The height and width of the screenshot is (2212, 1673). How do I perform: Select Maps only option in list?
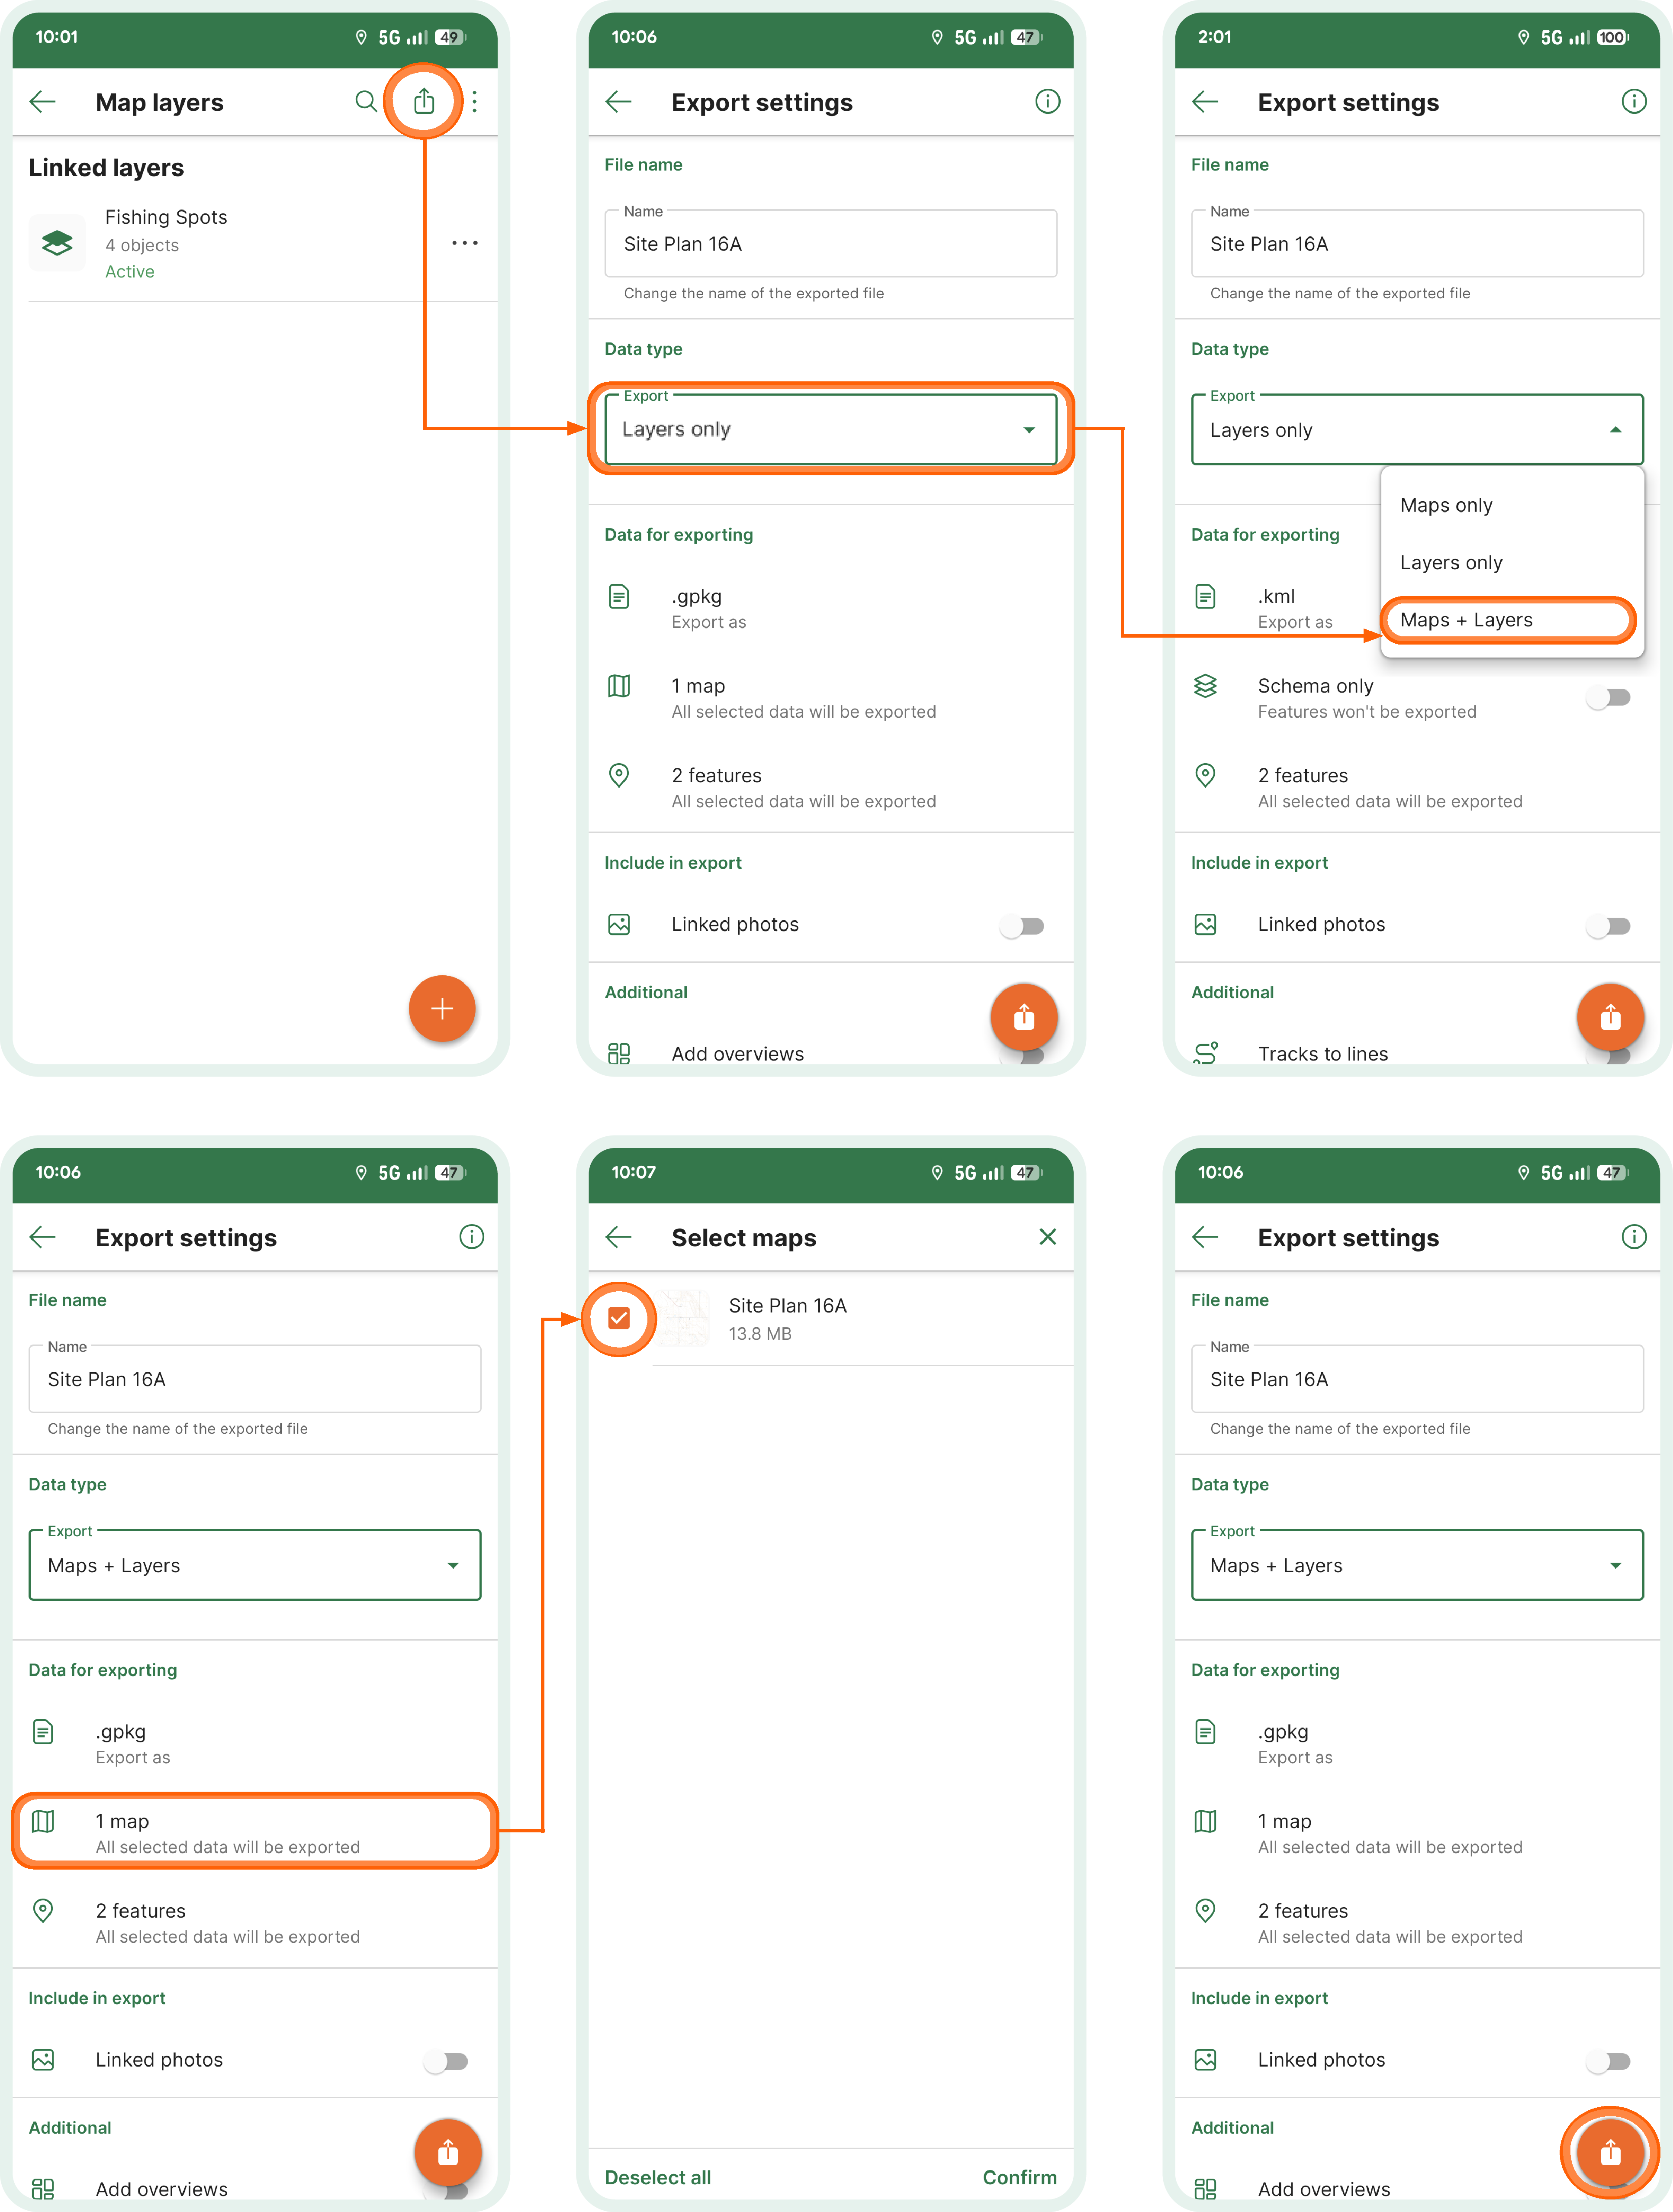[1446, 505]
